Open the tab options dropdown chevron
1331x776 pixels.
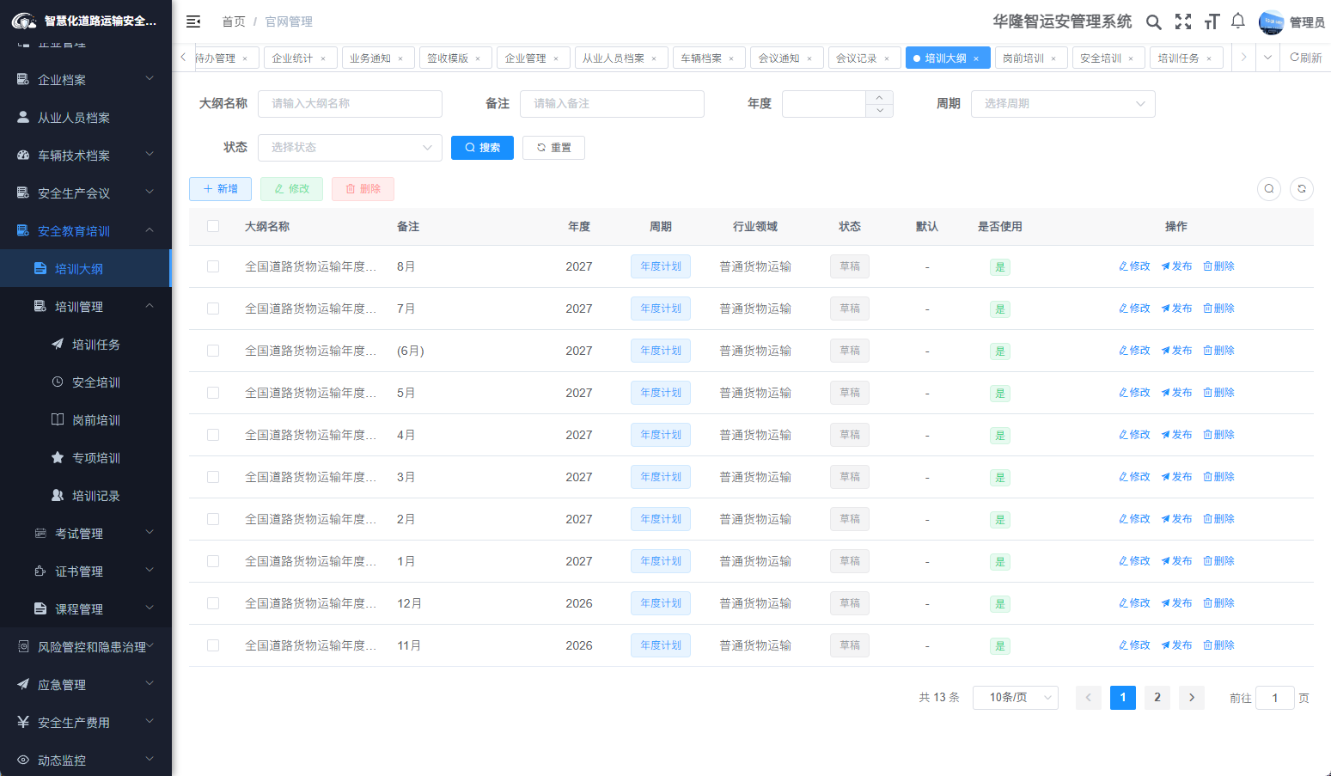(x=1267, y=58)
